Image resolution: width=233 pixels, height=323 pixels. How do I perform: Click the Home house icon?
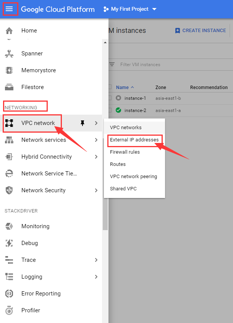[x=9, y=31]
